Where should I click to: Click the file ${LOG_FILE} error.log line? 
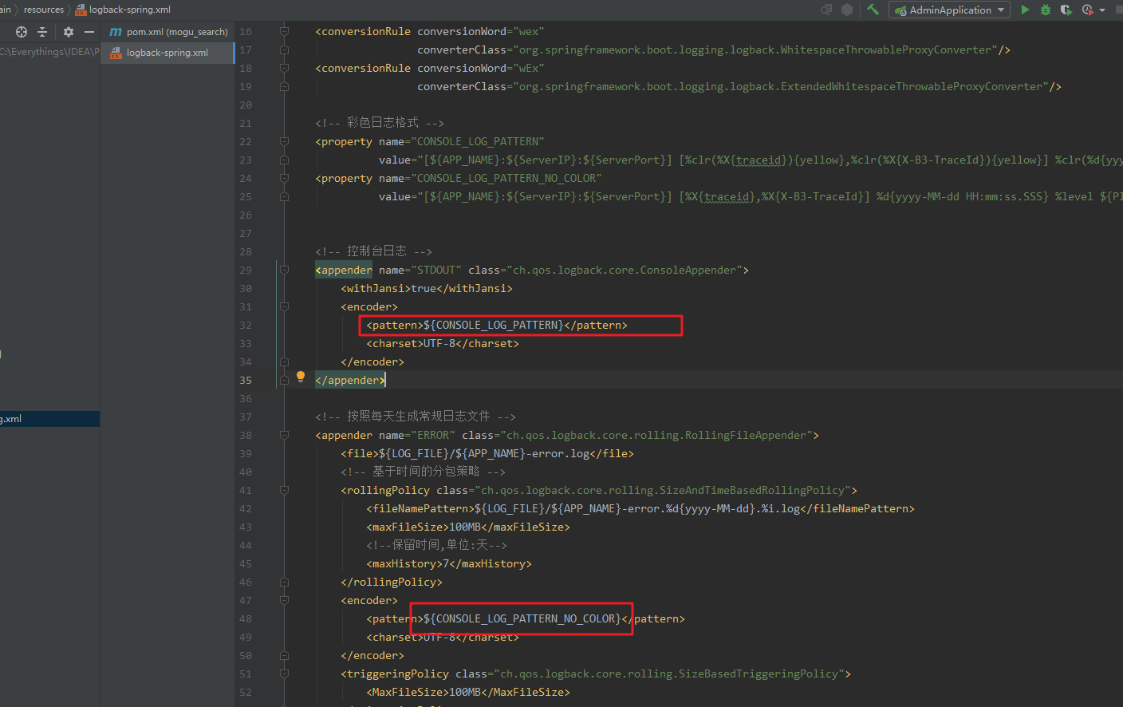coord(487,454)
